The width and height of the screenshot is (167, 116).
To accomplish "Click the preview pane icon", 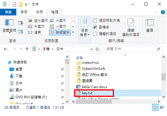I will (20, 23).
